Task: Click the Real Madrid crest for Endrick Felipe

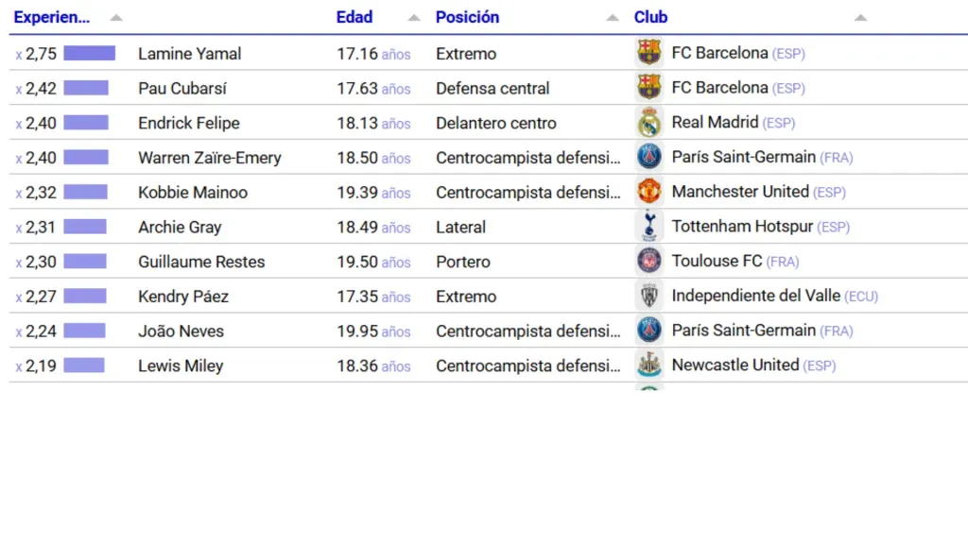Action: pyautogui.click(x=649, y=123)
